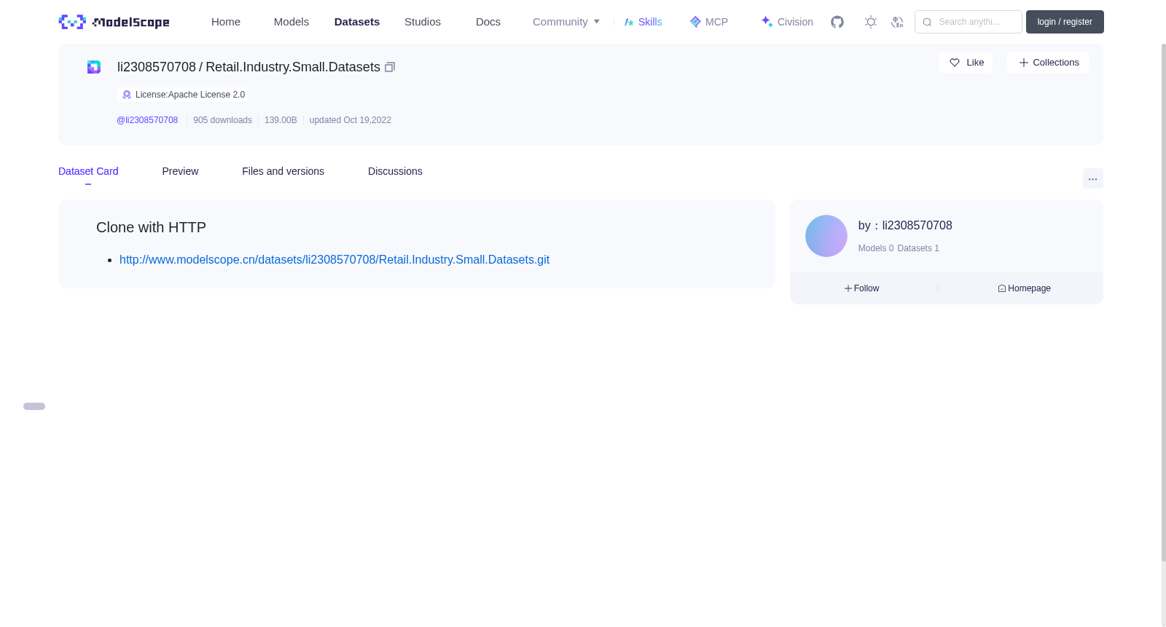Click the dataset avatar icon beside title
The width and height of the screenshot is (1166, 627).
[94, 67]
